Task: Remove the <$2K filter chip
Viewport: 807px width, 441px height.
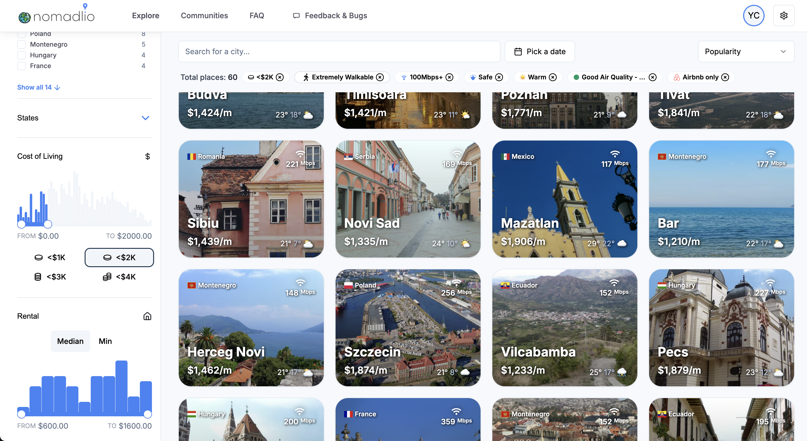Action: pyautogui.click(x=280, y=77)
